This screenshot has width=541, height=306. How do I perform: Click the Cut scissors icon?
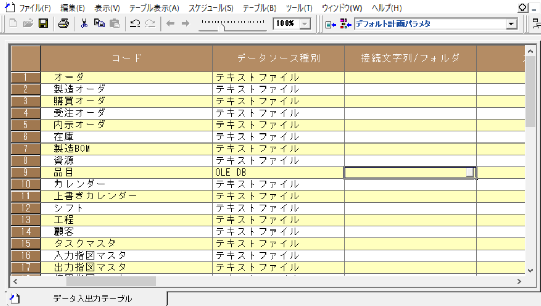[84, 23]
